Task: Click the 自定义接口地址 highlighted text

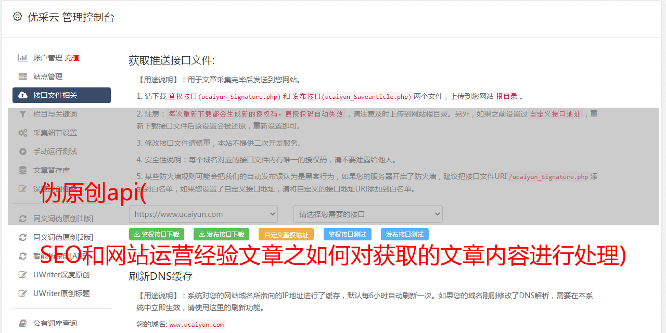Action: (x=555, y=114)
